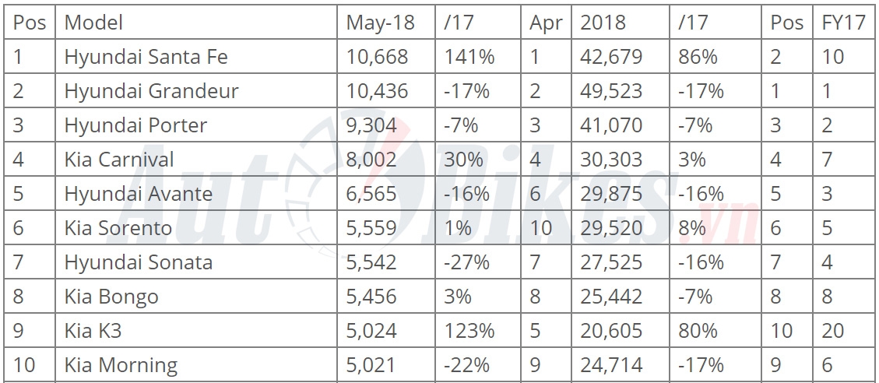The image size is (879, 383).
Task: Select the FY17 column header
Action: click(843, 23)
